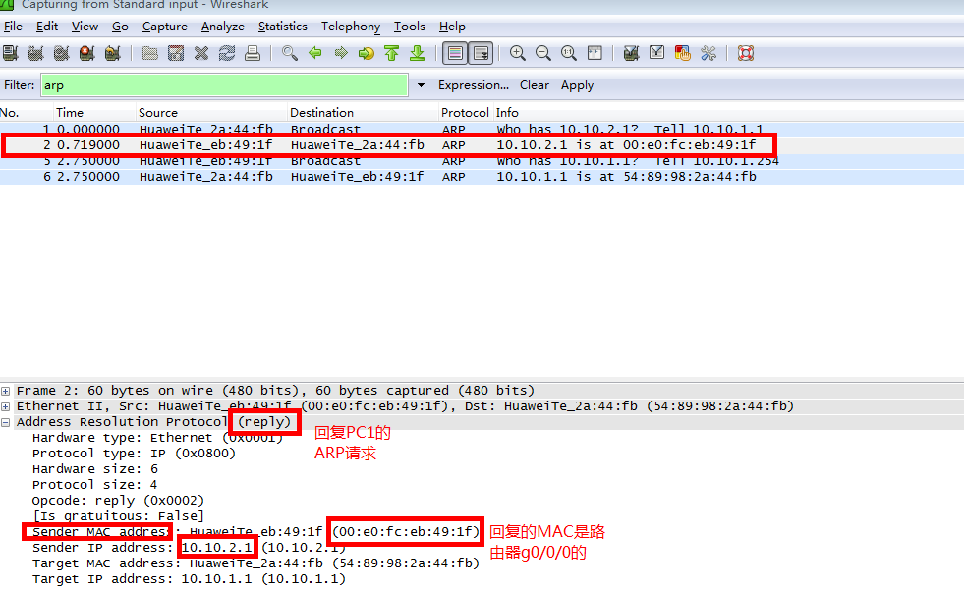964x590 pixels.
Task: Open the Edit Coloring Rules dialog
Action: pyautogui.click(x=681, y=53)
